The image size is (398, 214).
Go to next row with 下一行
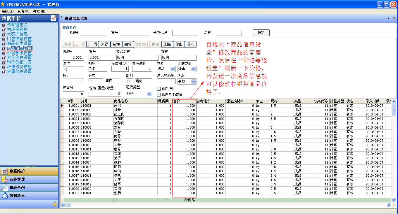(x=92, y=44)
